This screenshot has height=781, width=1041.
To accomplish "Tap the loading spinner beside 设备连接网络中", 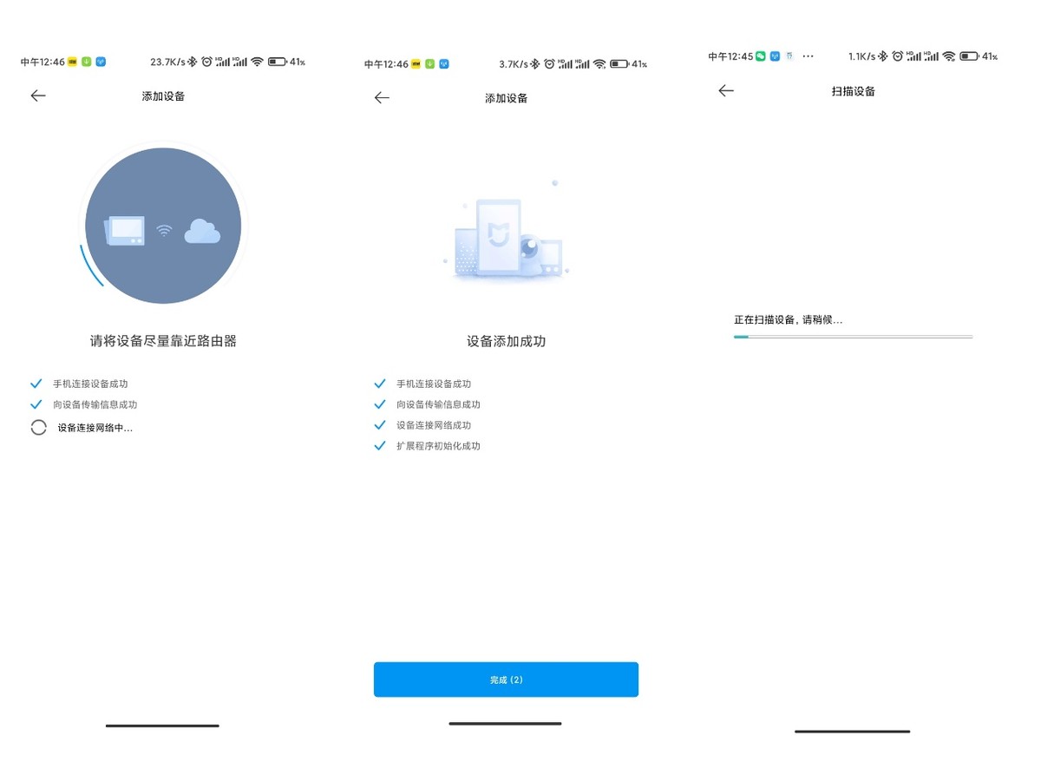I will (38, 427).
